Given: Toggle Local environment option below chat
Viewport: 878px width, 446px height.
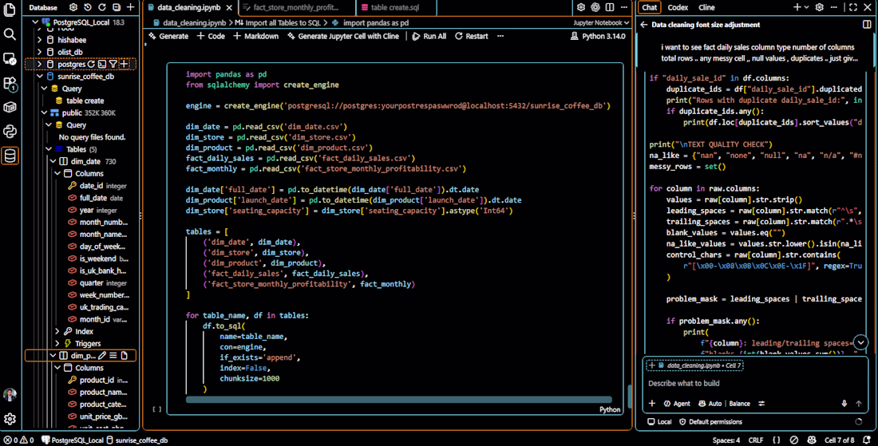Looking at the screenshot, I should coord(659,422).
